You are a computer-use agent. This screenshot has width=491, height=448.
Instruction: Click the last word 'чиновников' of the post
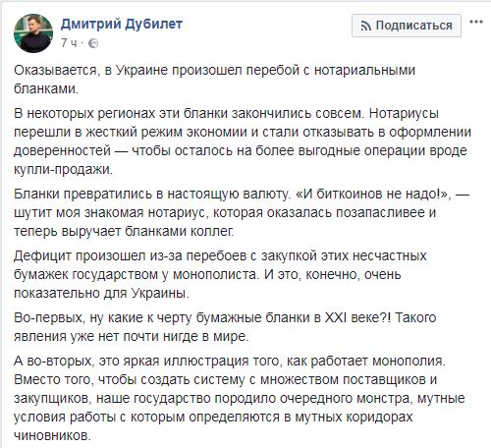(x=50, y=435)
